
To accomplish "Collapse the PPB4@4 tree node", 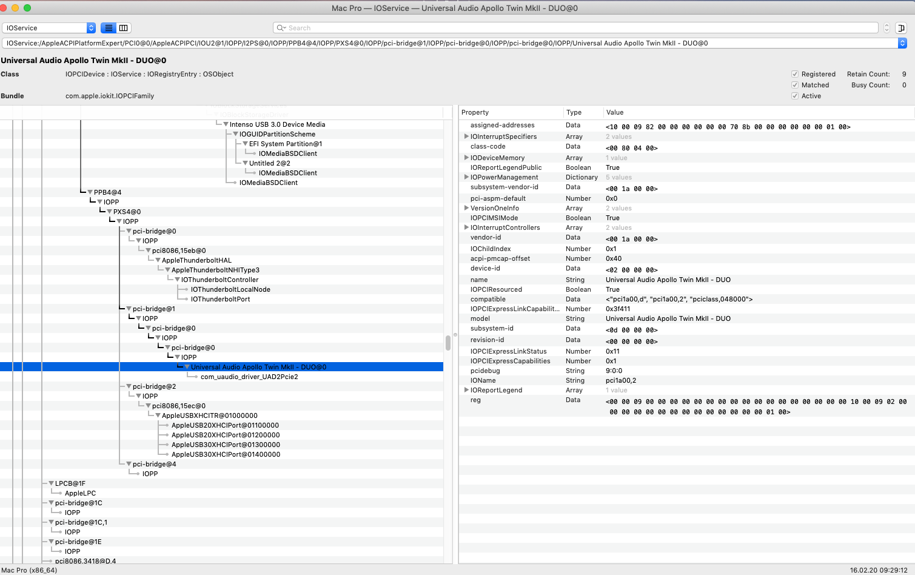I will pos(90,192).
